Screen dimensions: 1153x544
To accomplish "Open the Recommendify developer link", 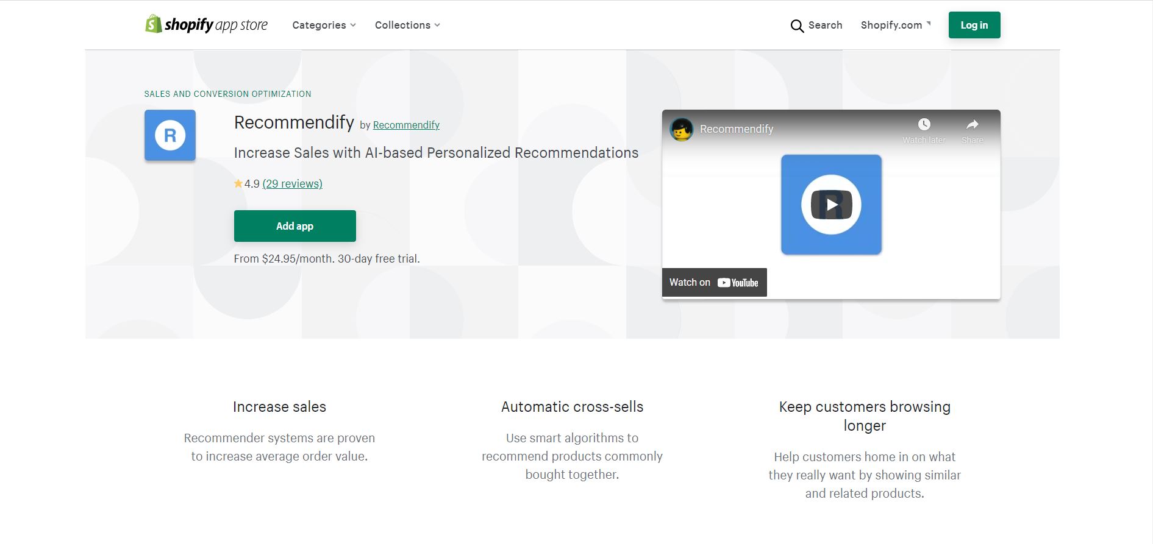I will click(x=406, y=125).
